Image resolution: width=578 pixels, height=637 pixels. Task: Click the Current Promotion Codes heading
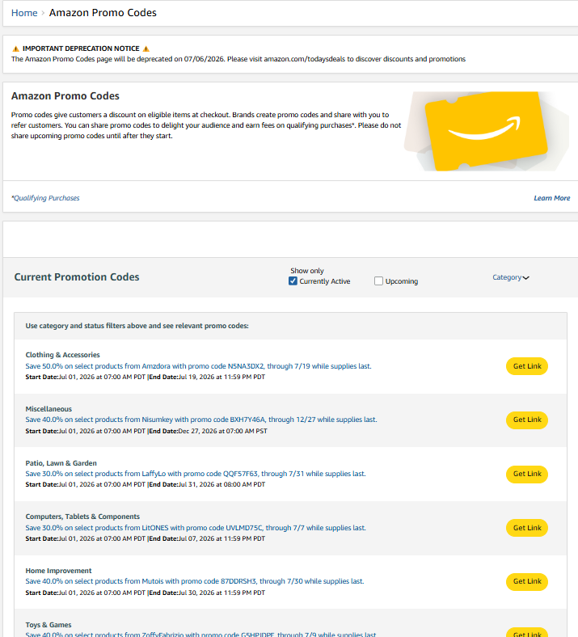pyautogui.click(x=77, y=277)
